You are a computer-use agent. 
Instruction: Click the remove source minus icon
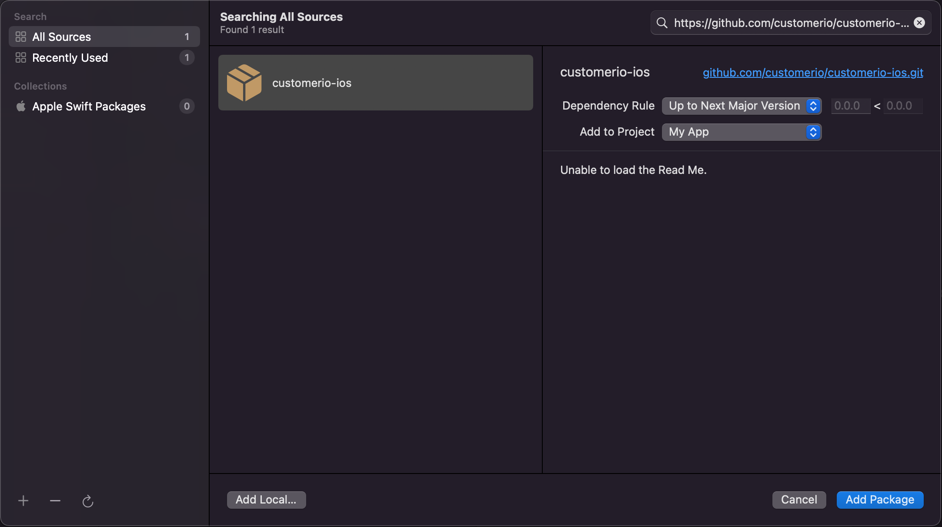pos(55,499)
